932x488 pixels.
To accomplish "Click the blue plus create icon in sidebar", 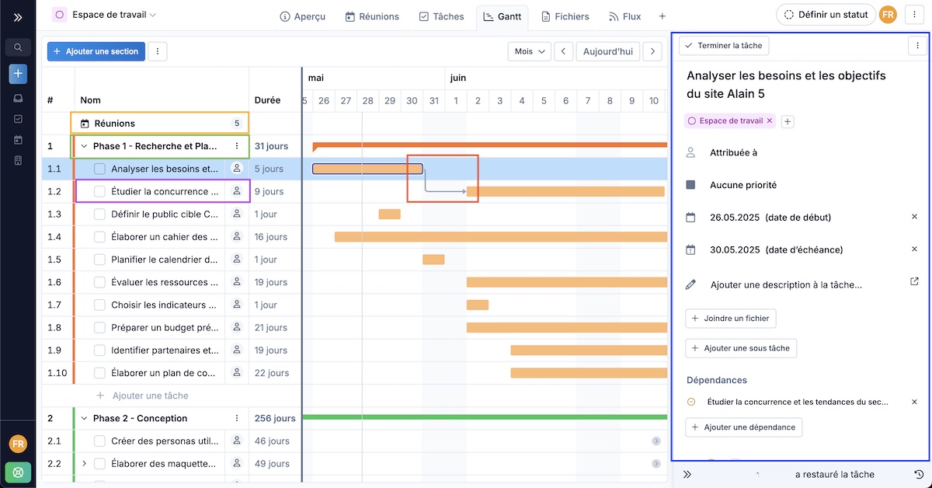I will (x=18, y=74).
